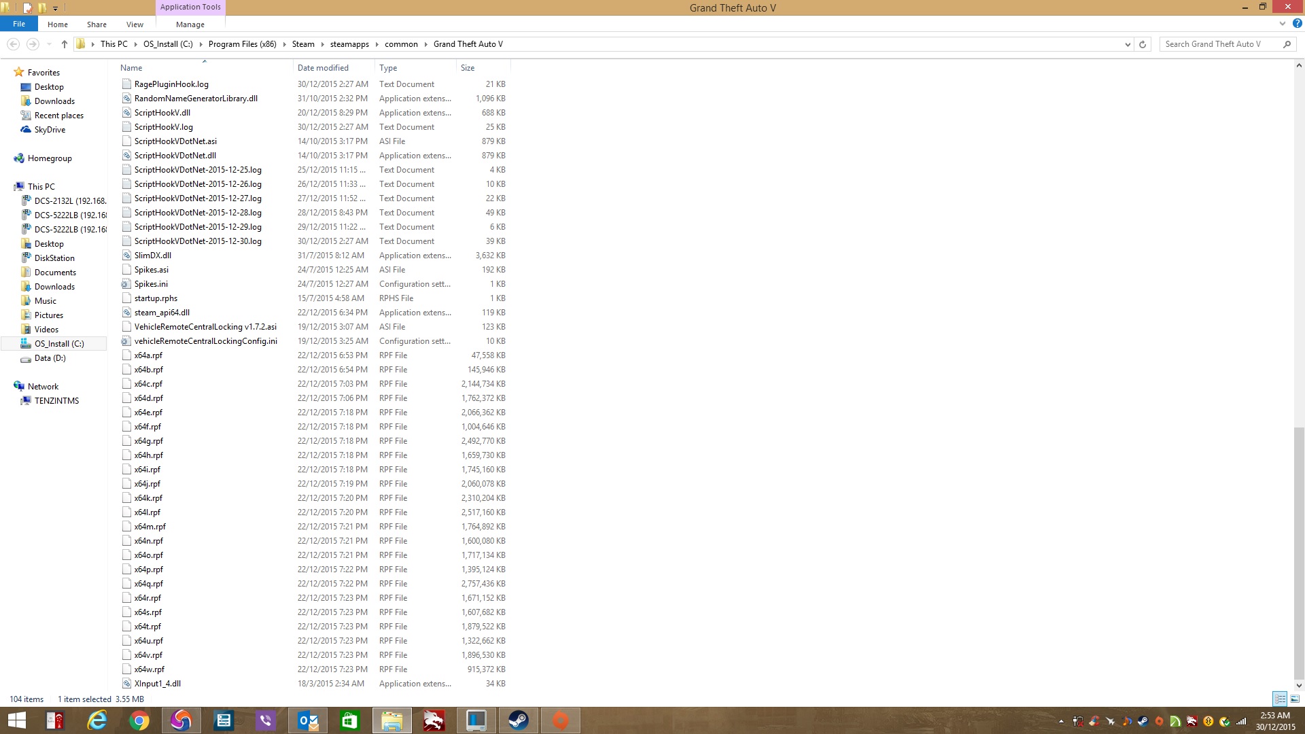Open Internet Explorer from the taskbar
This screenshot has height=734, width=1305.
tap(97, 720)
